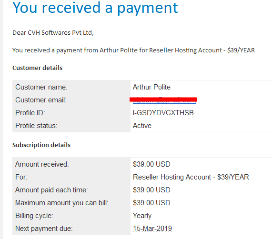The width and height of the screenshot is (272, 239).
Task: Click the Next payment due label
Action: [x=44, y=229]
